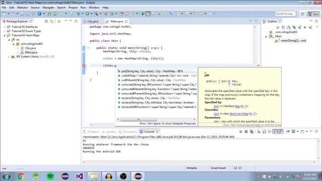Open the Window menu

click(x=94, y=8)
